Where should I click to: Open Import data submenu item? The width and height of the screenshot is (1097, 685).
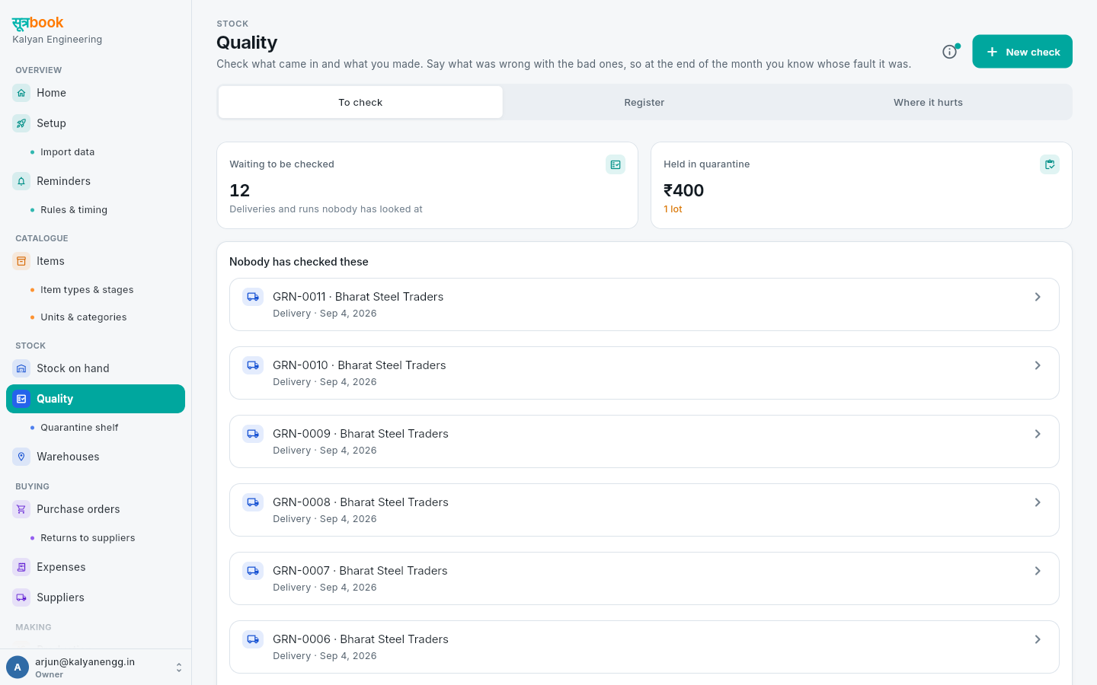pyautogui.click(x=68, y=152)
